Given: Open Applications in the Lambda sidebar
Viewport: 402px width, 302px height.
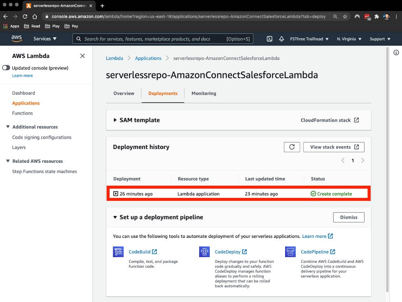Looking at the screenshot, I should (26, 103).
